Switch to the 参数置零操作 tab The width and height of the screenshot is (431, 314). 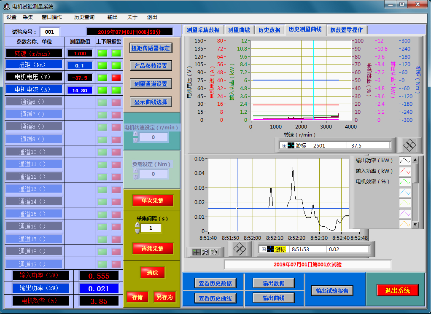pyautogui.click(x=346, y=30)
